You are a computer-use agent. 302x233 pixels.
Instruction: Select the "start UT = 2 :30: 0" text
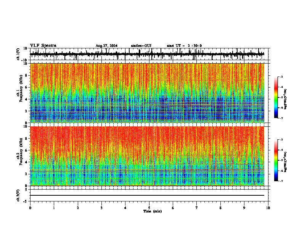click(184, 46)
